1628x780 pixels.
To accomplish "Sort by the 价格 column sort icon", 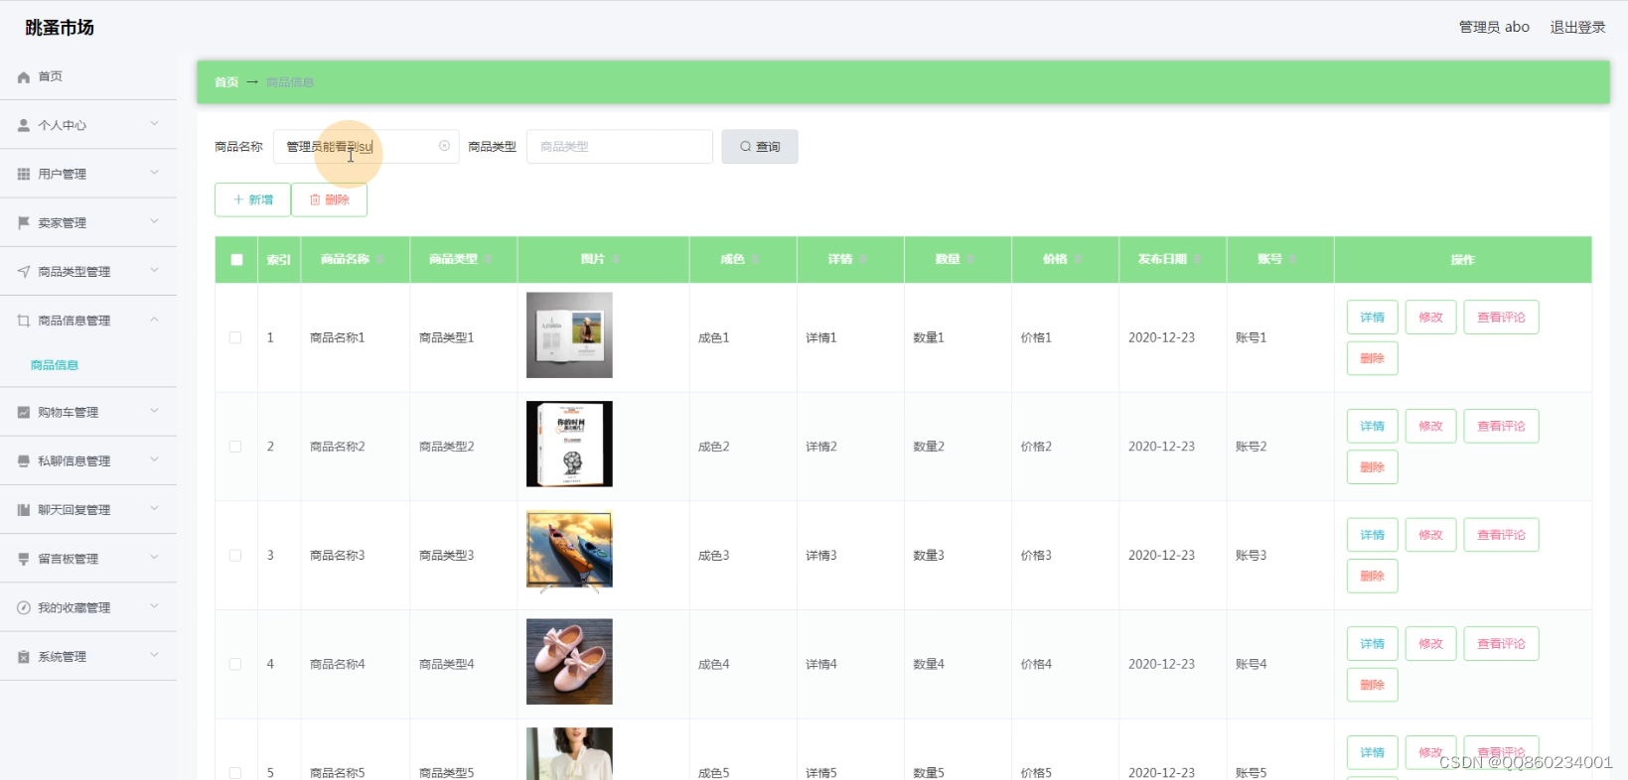I will [1077, 259].
